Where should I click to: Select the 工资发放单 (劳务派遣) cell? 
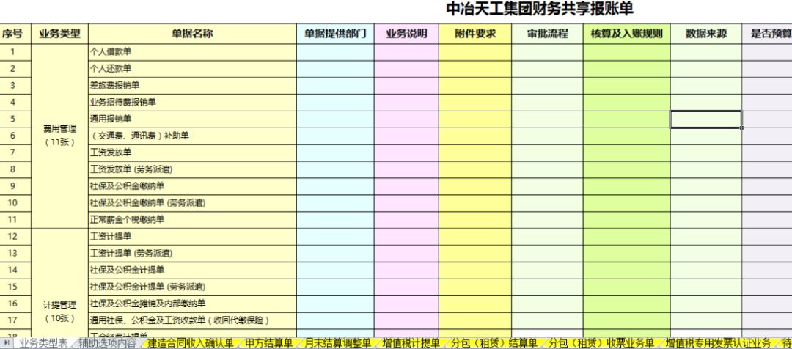click(x=192, y=169)
